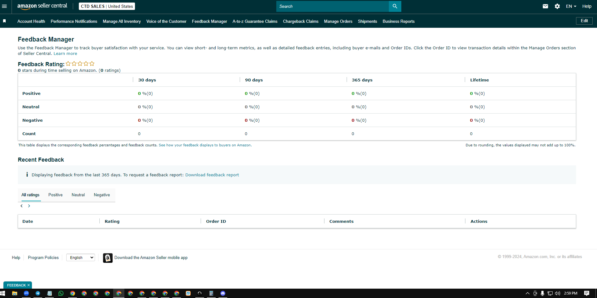Click the Amazon Seller mobile app icon
The image size is (597, 298).
[108, 258]
